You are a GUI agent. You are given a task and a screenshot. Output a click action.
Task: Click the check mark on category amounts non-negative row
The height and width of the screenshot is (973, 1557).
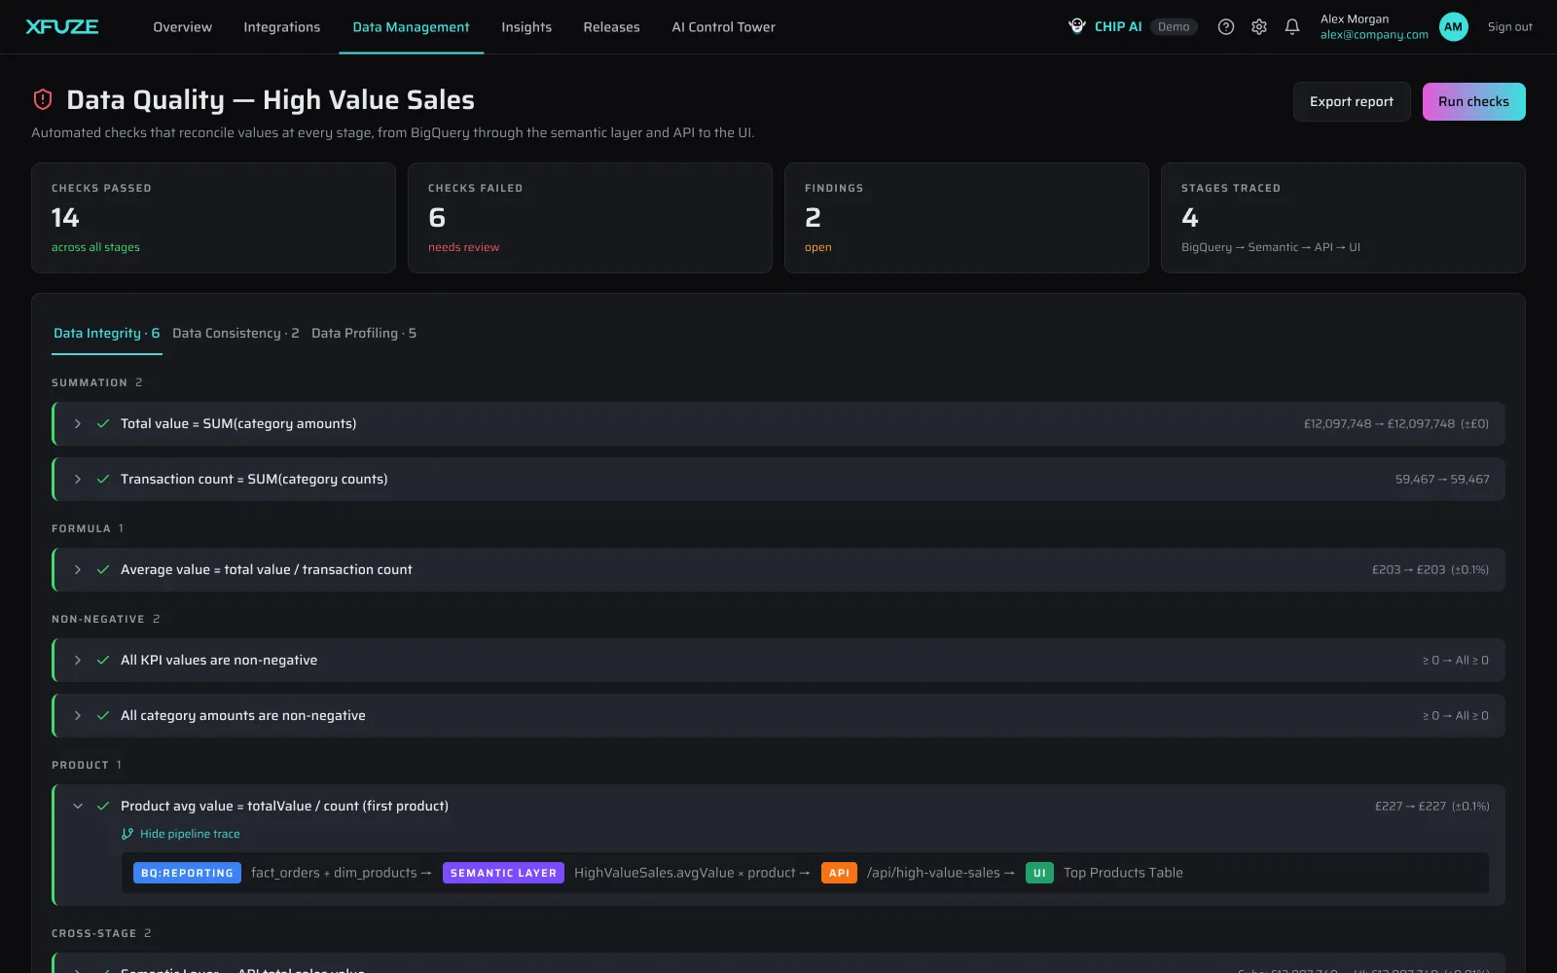pyautogui.click(x=103, y=715)
